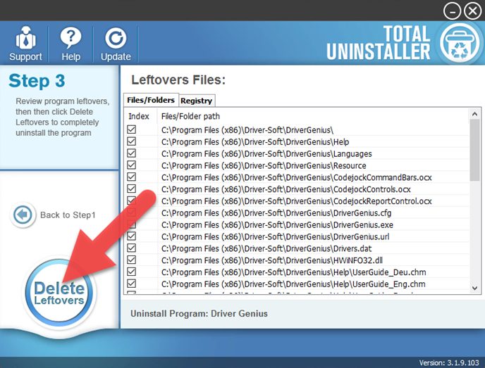Uncheck the UserGuide_Eng.chm checkbox
This screenshot has height=368, width=485.
(131, 284)
